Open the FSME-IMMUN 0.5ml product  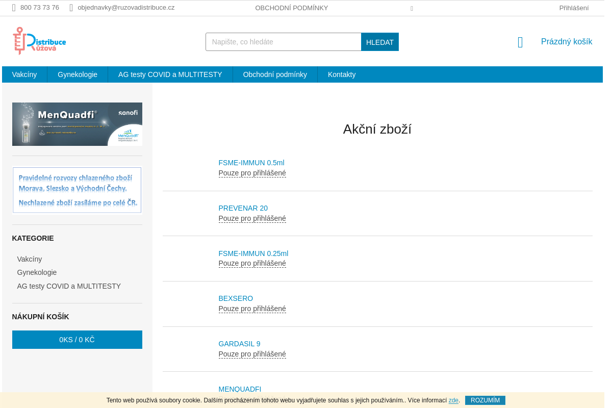[251, 163]
